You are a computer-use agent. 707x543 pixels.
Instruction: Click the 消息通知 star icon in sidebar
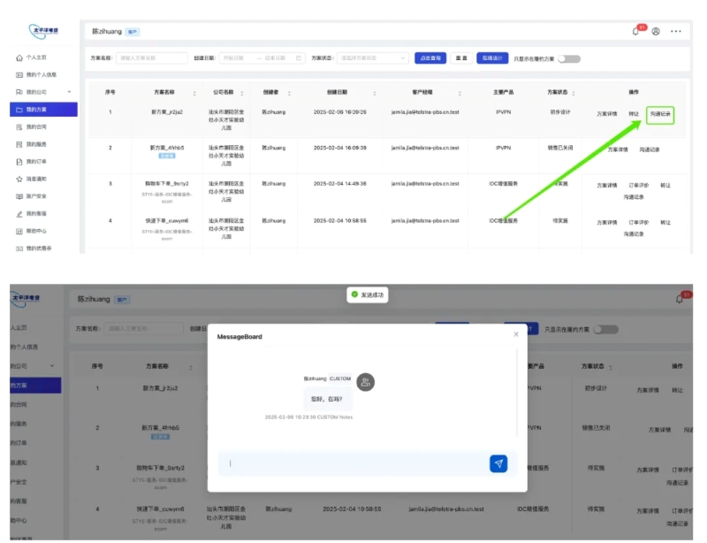pos(19,179)
